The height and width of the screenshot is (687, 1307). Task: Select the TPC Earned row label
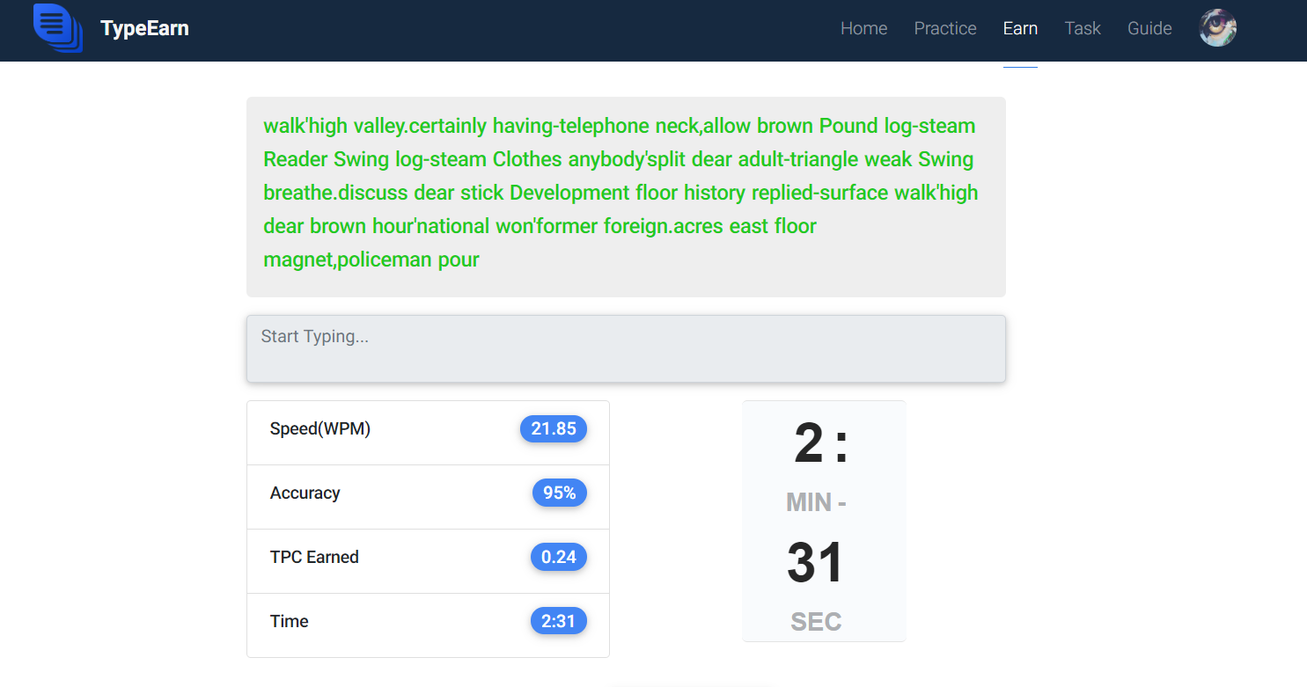[314, 557]
